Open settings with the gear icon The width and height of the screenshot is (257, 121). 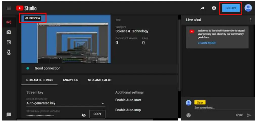(214, 8)
